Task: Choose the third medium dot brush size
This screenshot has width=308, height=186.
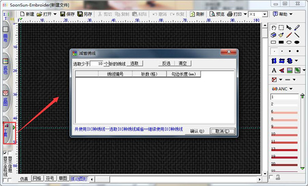Action: pyautogui.click(x=290, y=51)
